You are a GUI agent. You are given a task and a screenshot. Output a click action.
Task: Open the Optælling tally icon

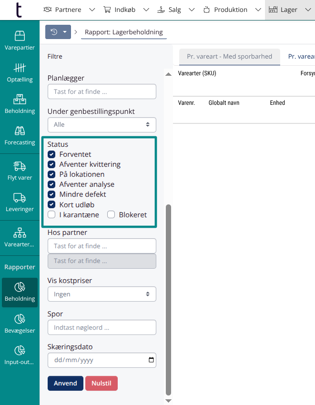[x=20, y=72]
